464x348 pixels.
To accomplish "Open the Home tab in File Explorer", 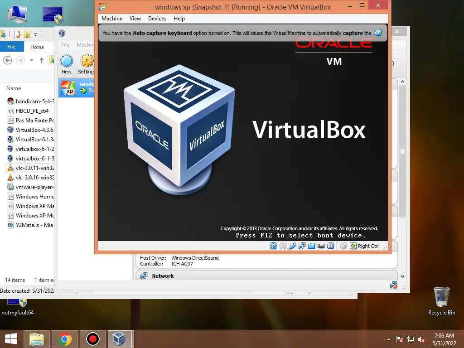I will click(37, 47).
